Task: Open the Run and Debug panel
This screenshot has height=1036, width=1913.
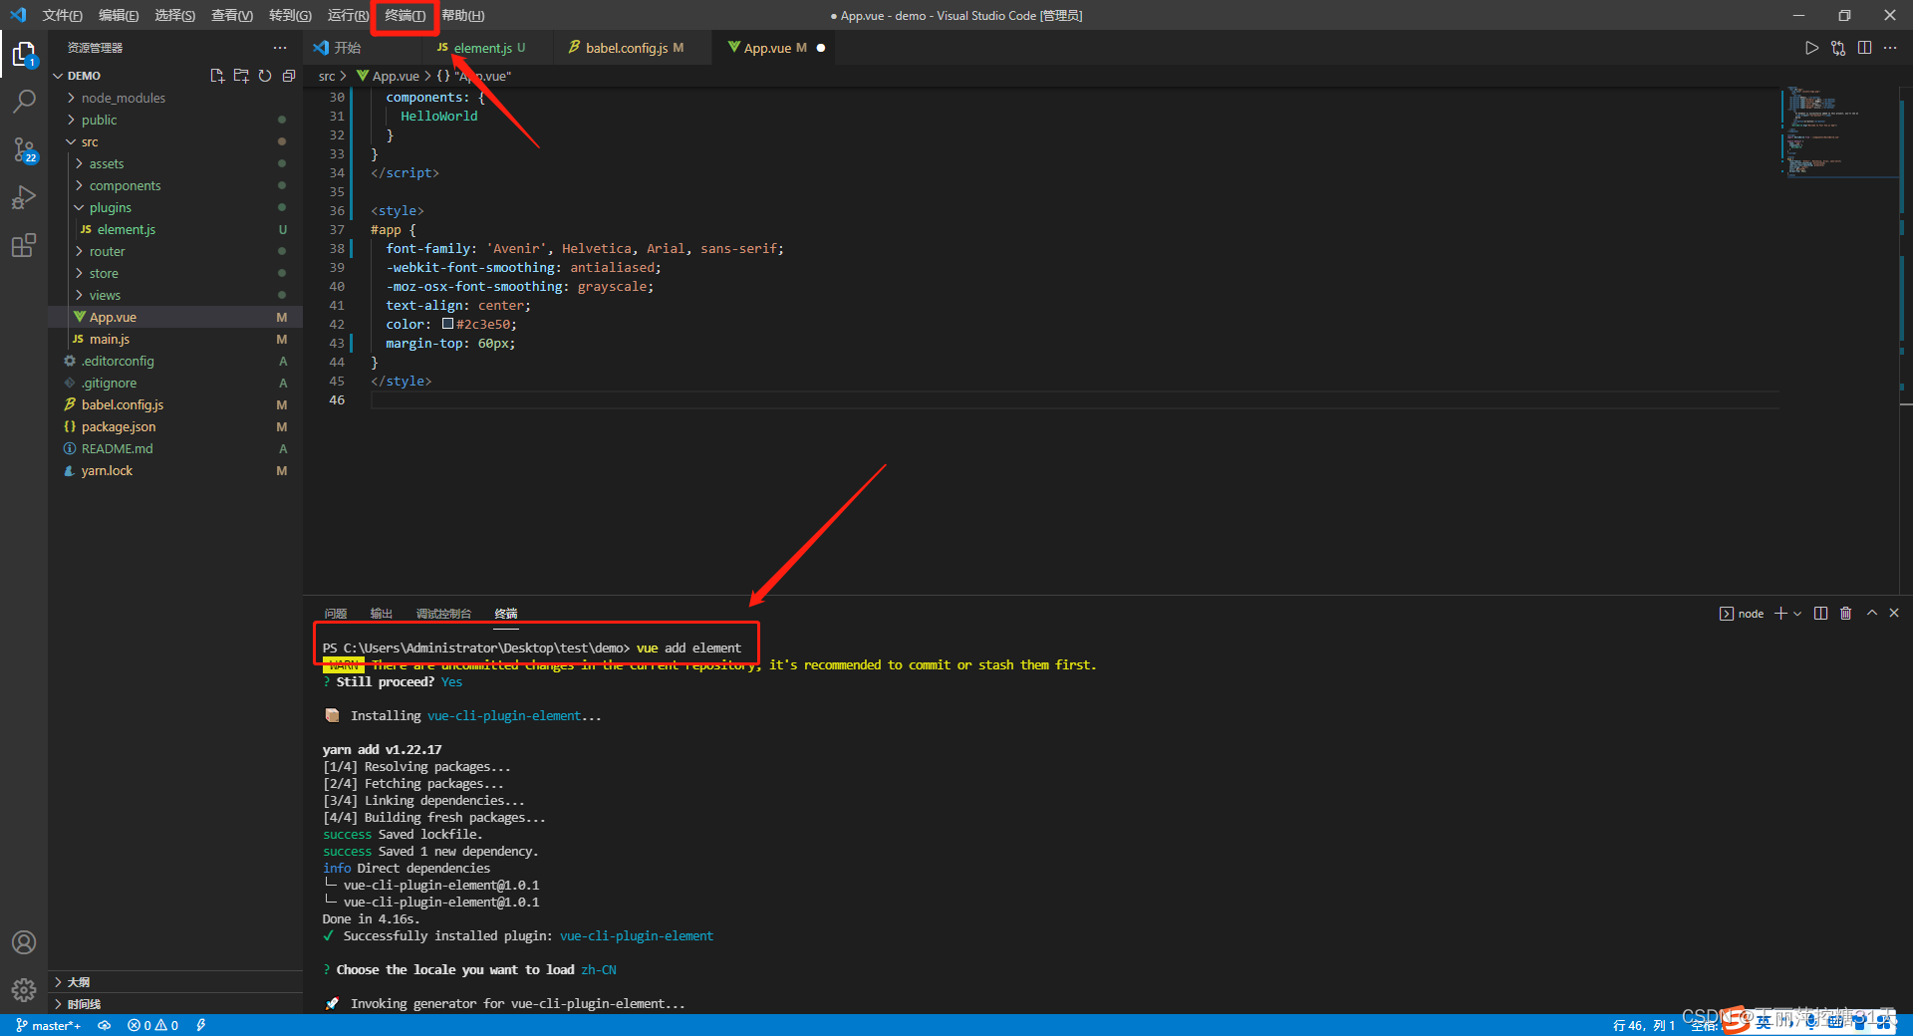Action: [24, 197]
